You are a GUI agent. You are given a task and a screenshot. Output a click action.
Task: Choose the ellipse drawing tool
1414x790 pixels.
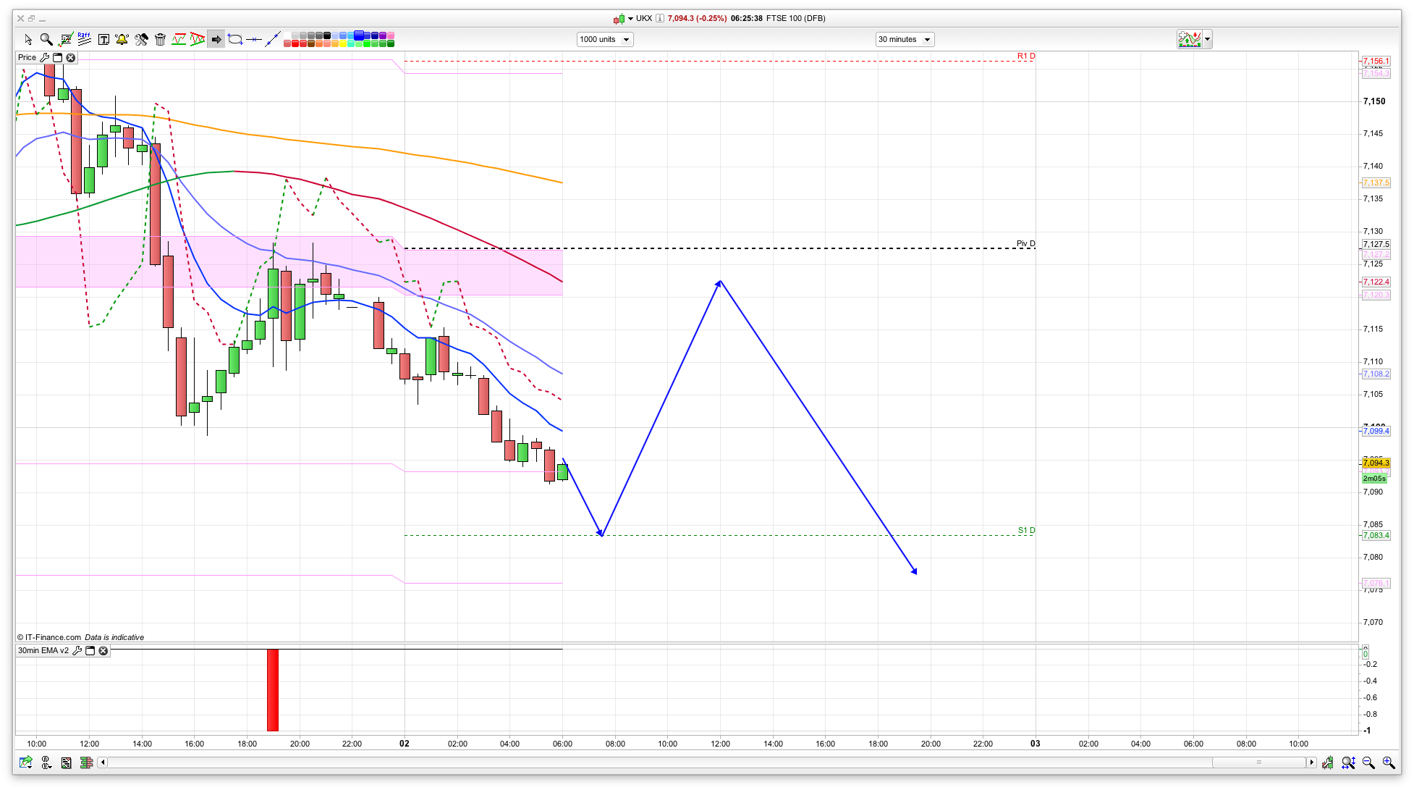(235, 39)
